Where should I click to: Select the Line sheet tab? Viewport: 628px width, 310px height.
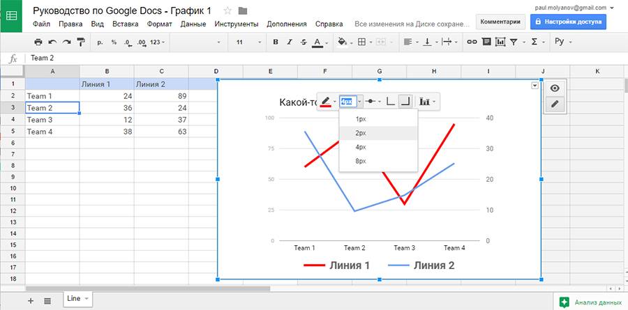click(x=77, y=298)
